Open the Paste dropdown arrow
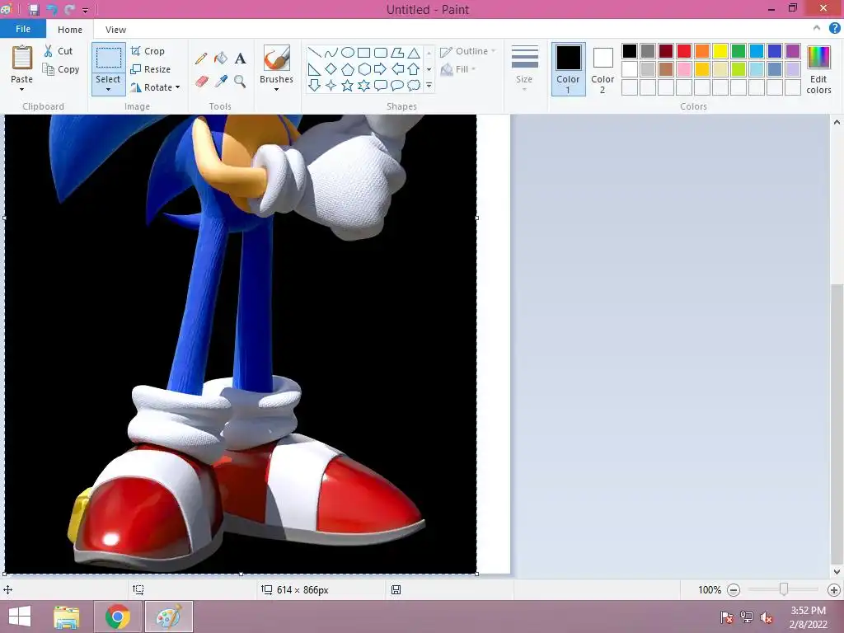 coord(21,89)
